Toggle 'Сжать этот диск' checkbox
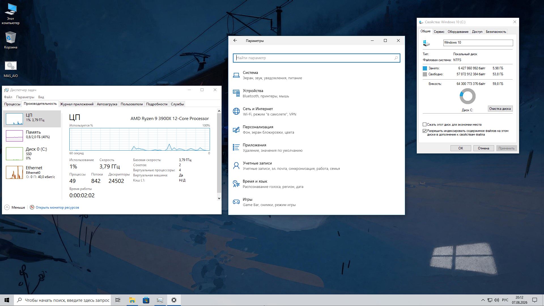 424,125
